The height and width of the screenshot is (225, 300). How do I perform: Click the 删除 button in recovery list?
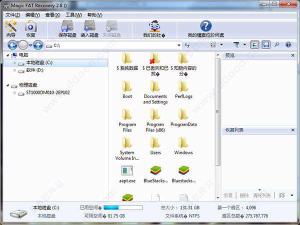[244, 195]
